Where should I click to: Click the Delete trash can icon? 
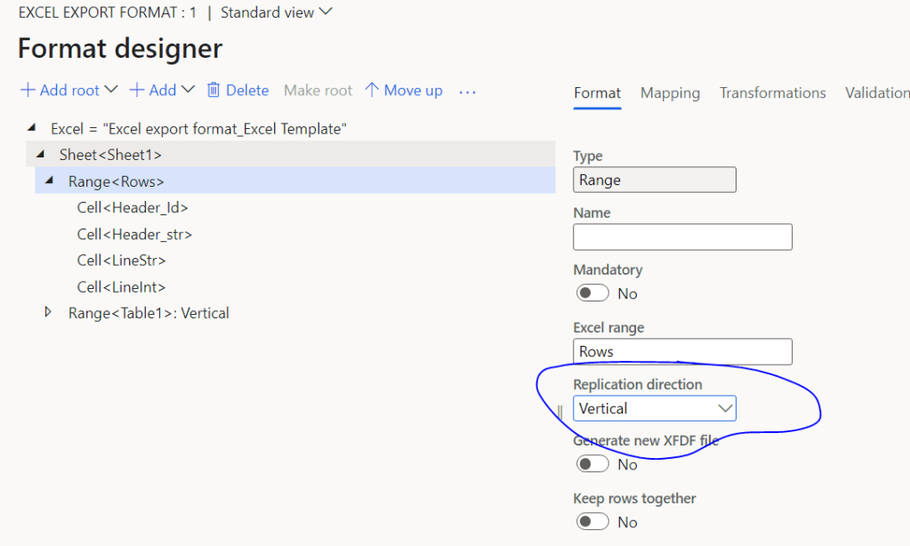point(213,91)
